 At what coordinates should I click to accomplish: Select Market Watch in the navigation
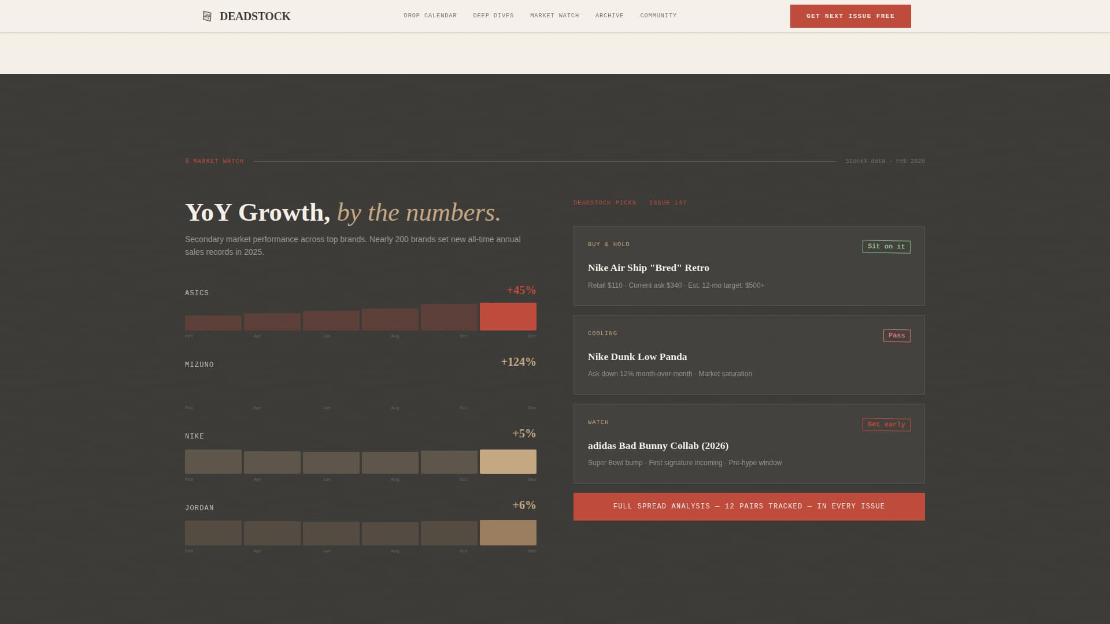point(553,16)
